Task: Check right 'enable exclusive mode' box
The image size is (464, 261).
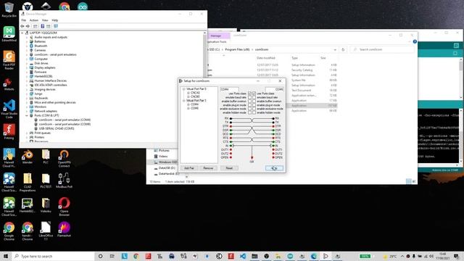Action: coord(254,109)
